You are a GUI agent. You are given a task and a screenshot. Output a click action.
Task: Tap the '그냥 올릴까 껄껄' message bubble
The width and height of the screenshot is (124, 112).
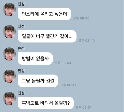pos(38,81)
